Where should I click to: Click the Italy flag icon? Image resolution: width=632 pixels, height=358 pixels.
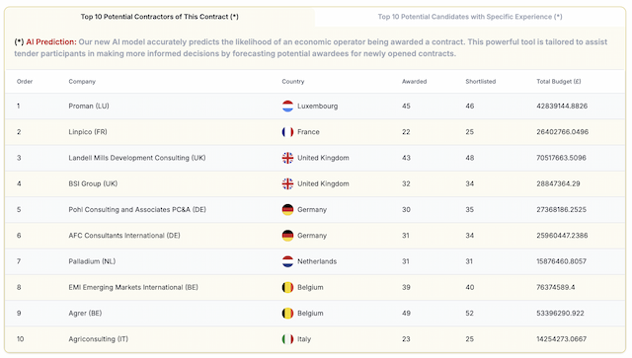[x=287, y=339]
